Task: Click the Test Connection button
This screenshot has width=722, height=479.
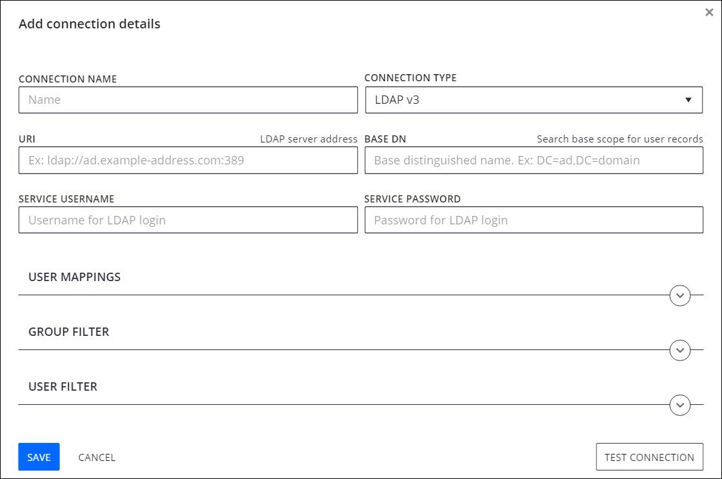Action: pyautogui.click(x=649, y=457)
